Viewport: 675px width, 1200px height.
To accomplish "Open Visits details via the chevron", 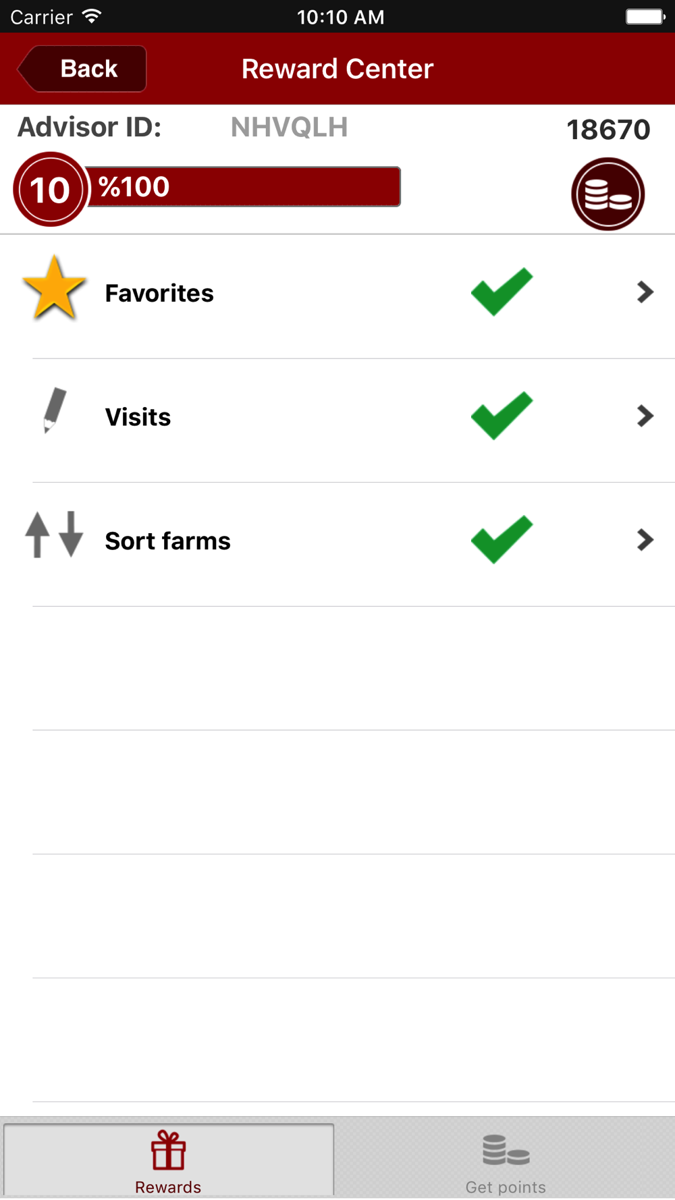I will click(x=645, y=416).
